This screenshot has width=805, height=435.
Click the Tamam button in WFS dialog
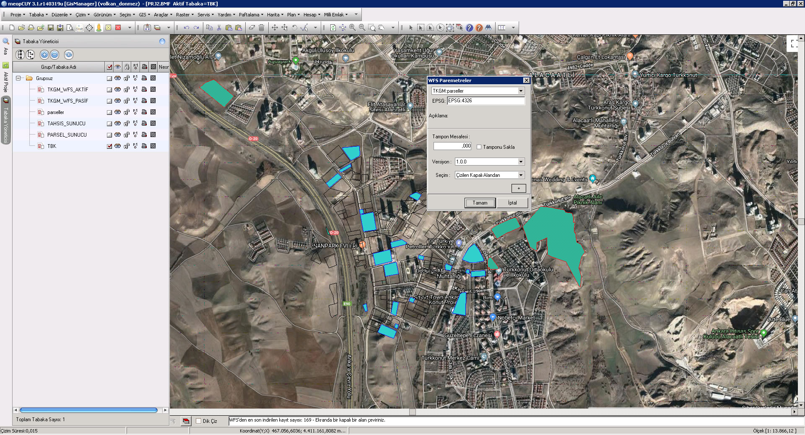(480, 203)
